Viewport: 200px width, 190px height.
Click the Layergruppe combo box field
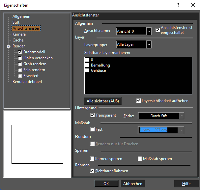tap(131, 44)
